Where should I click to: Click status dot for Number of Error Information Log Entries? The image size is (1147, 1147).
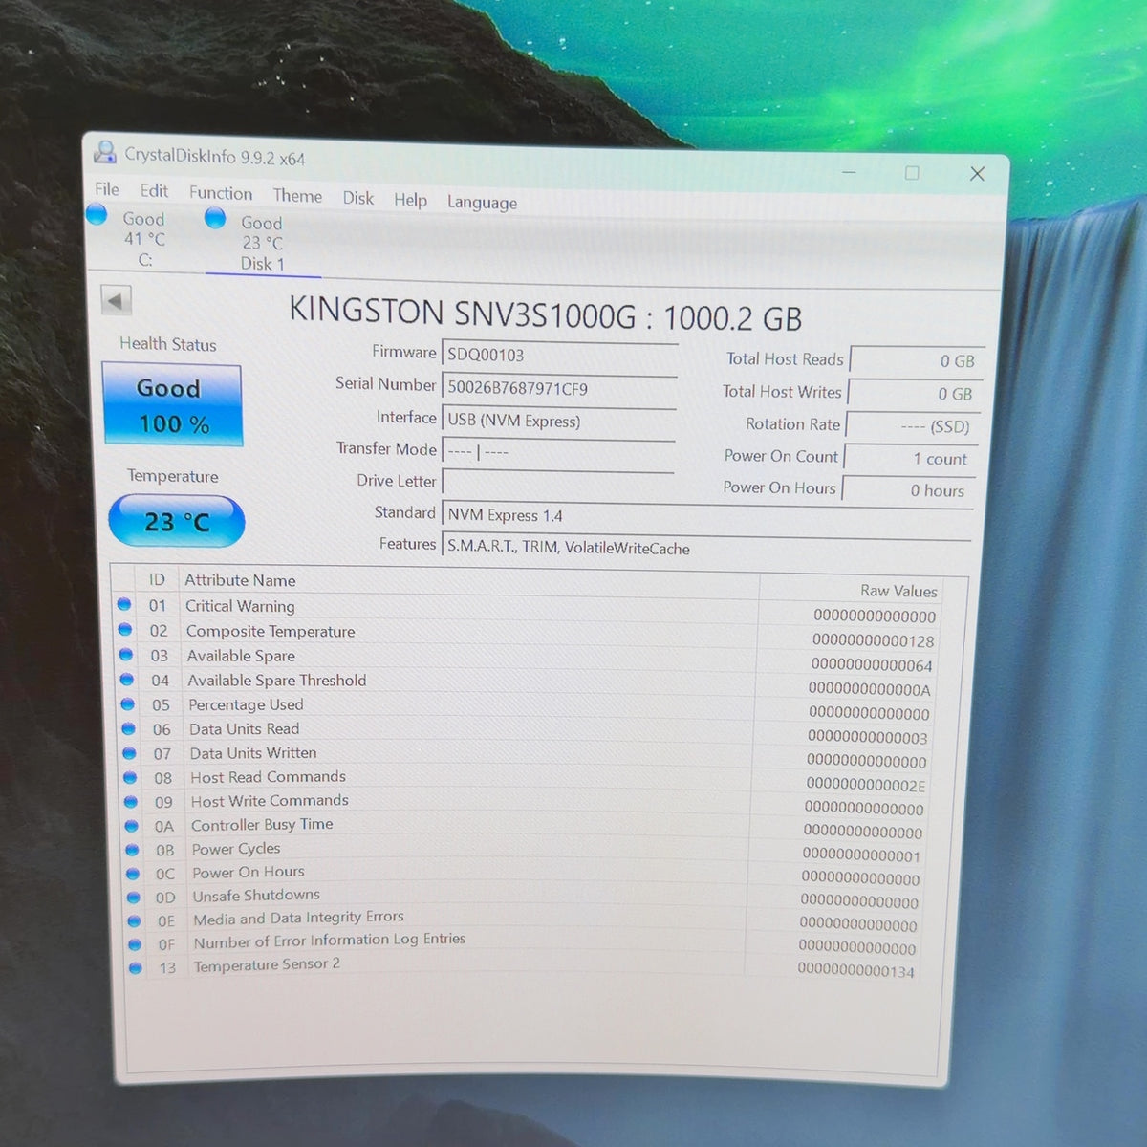coord(135,943)
